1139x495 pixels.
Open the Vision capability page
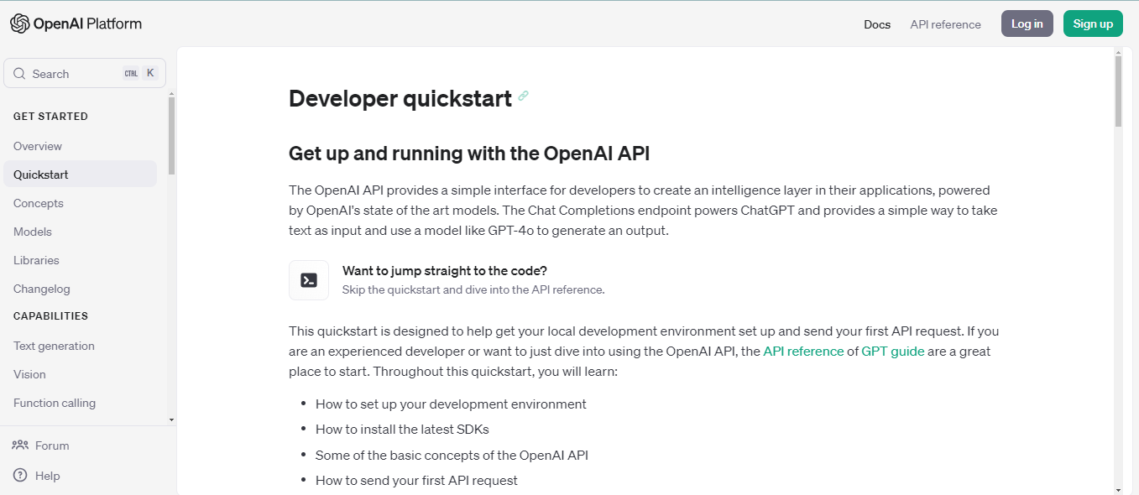click(x=29, y=374)
